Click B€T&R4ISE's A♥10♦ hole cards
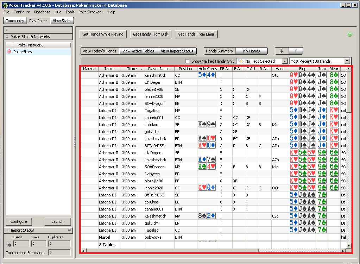 tap(207, 145)
